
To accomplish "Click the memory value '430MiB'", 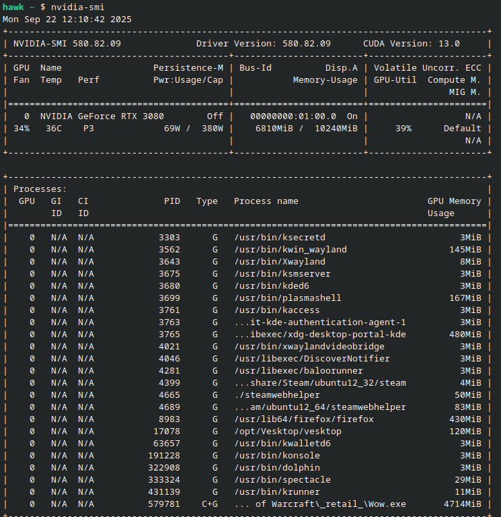I will click(x=465, y=419).
